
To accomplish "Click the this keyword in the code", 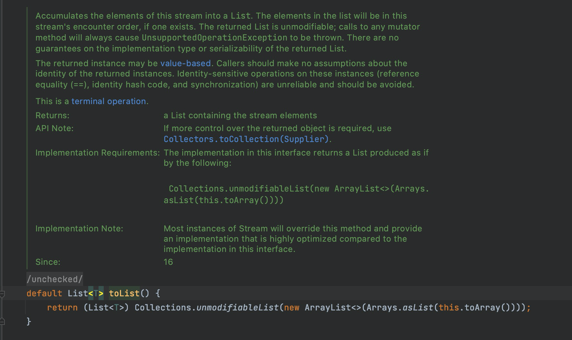I will 449,308.
